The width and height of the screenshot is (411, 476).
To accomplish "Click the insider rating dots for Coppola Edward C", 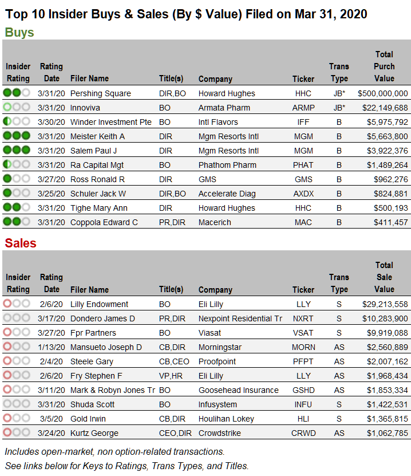I will point(17,222).
